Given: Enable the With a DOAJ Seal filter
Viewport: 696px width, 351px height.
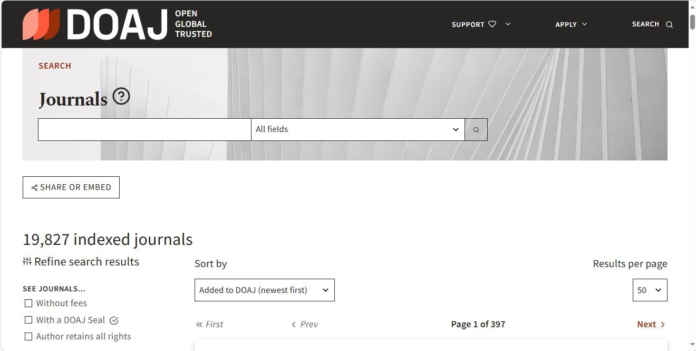Looking at the screenshot, I should [x=28, y=320].
